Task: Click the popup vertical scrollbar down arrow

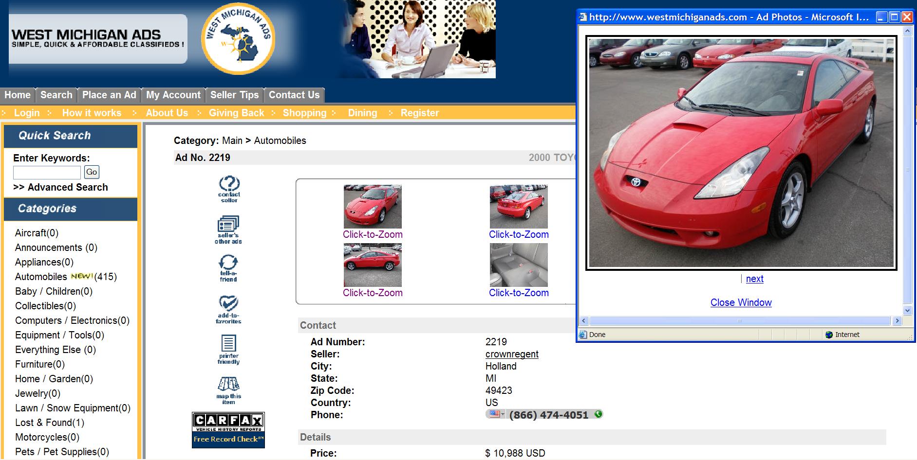Action: click(x=907, y=310)
